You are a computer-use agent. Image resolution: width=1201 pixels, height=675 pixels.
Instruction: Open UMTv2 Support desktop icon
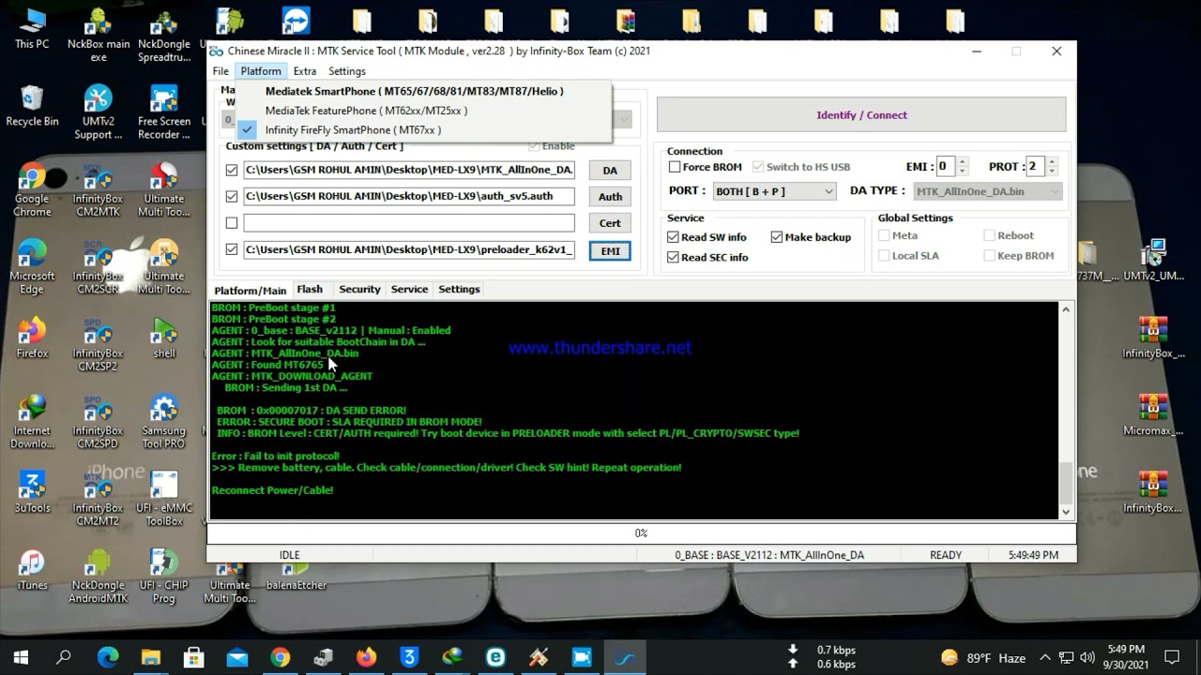point(98,112)
